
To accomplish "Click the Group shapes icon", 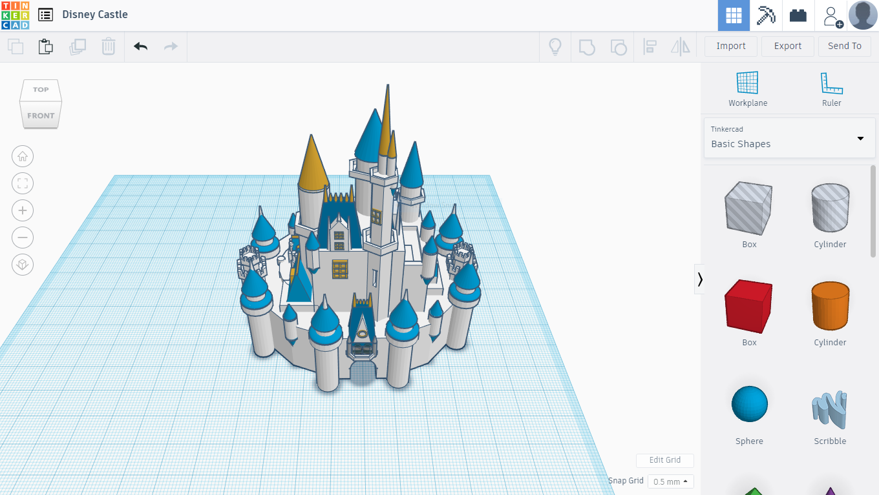I will [x=587, y=46].
